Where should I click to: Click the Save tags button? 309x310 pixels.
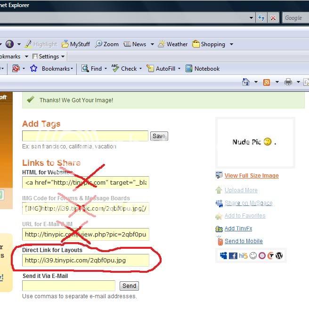tap(159, 136)
